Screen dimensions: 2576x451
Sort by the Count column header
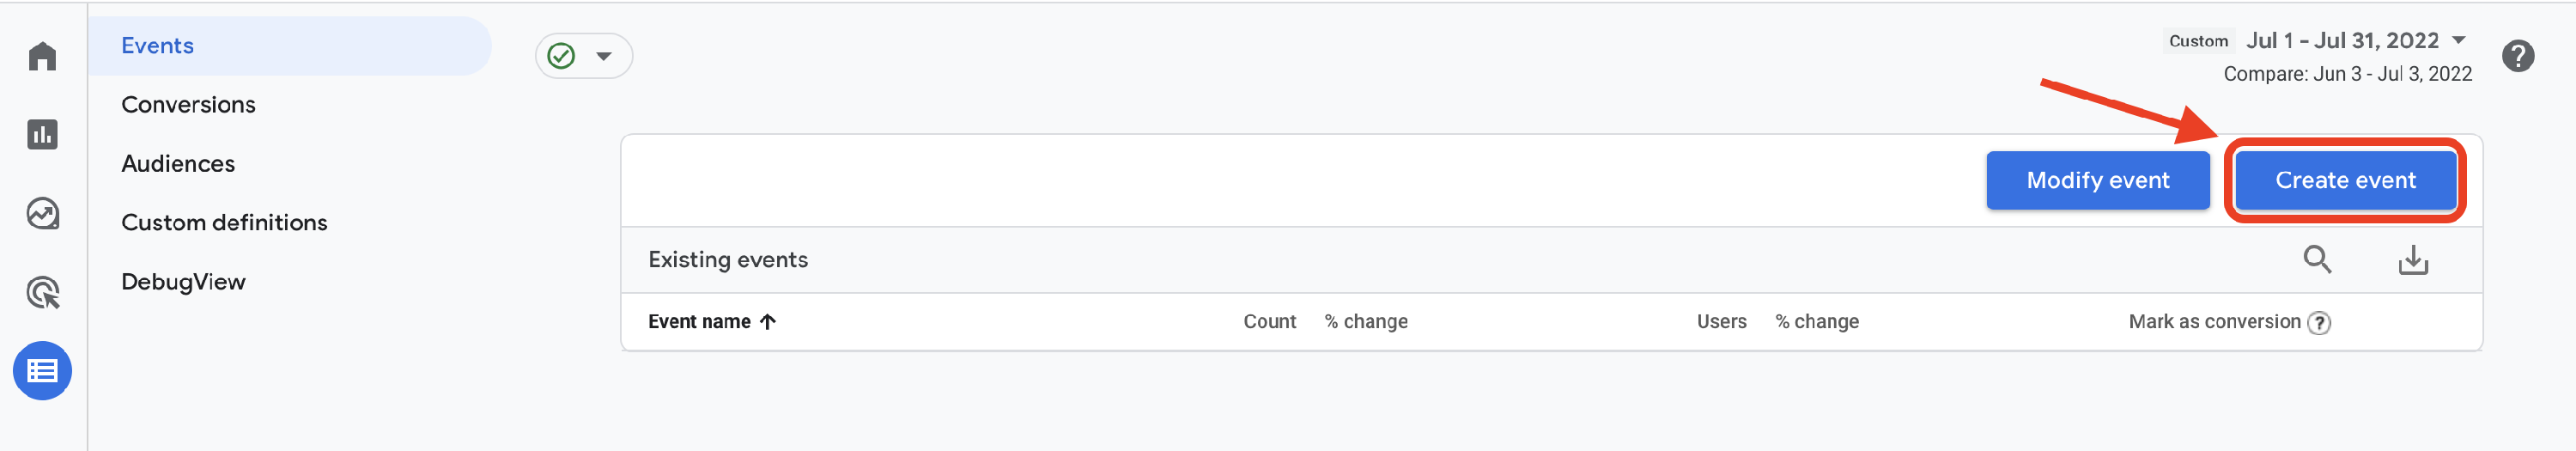pyautogui.click(x=1269, y=322)
